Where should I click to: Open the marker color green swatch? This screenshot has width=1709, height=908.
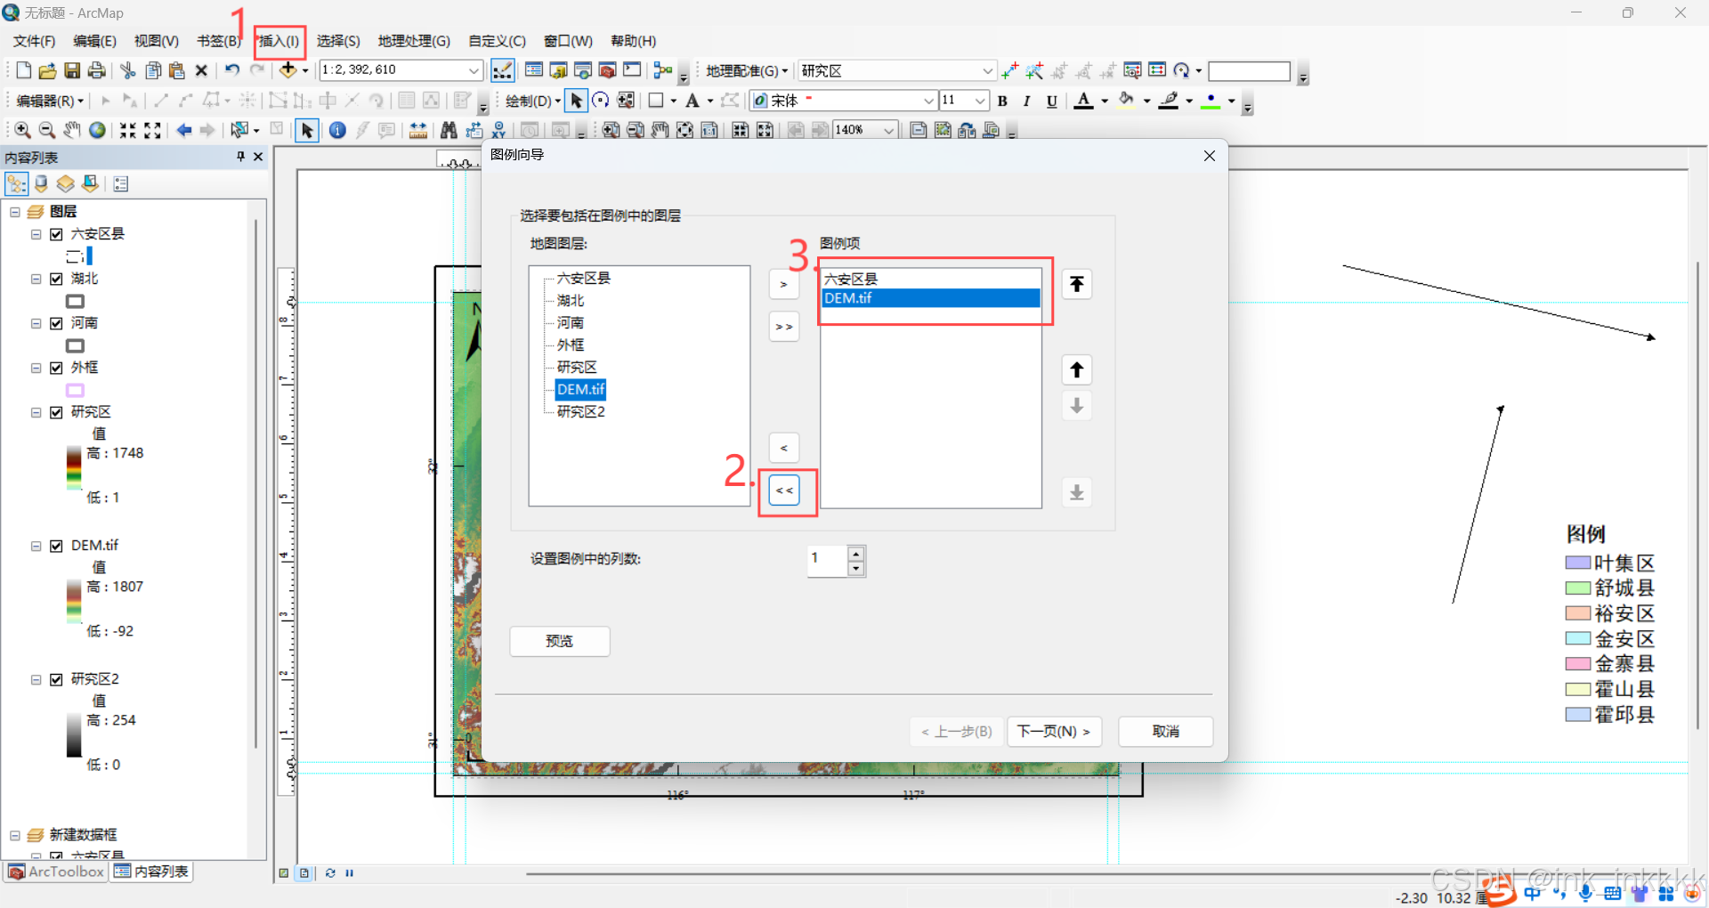pos(1211,101)
